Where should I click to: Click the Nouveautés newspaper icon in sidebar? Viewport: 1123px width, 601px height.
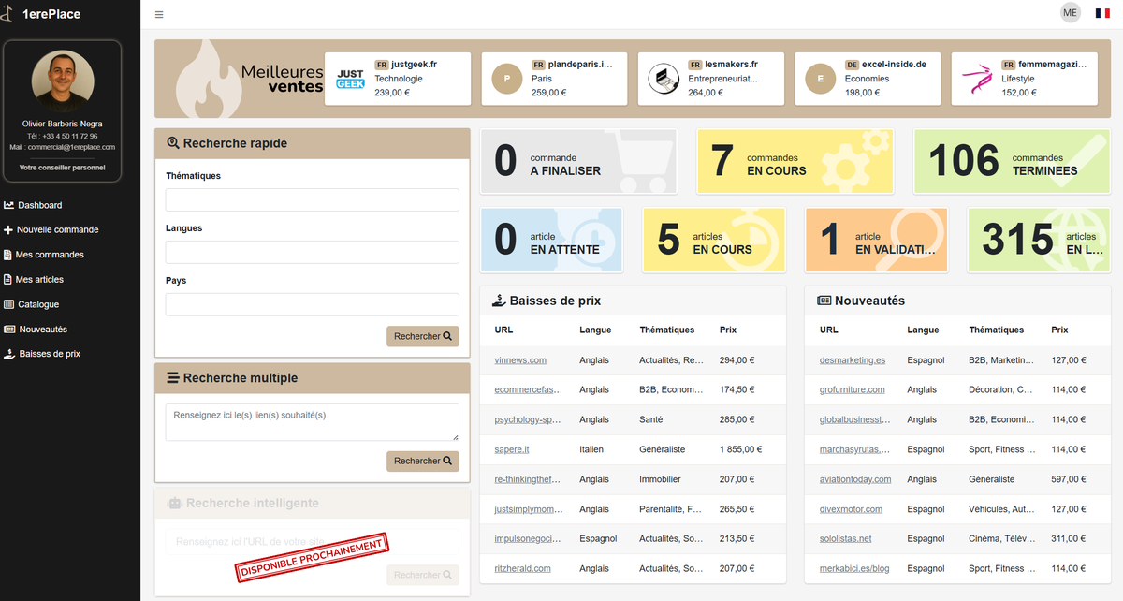point(9,330)
